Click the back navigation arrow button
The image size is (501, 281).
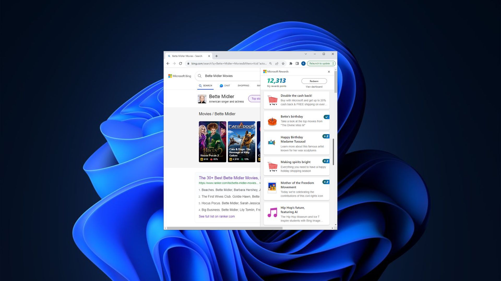[168, 63]
